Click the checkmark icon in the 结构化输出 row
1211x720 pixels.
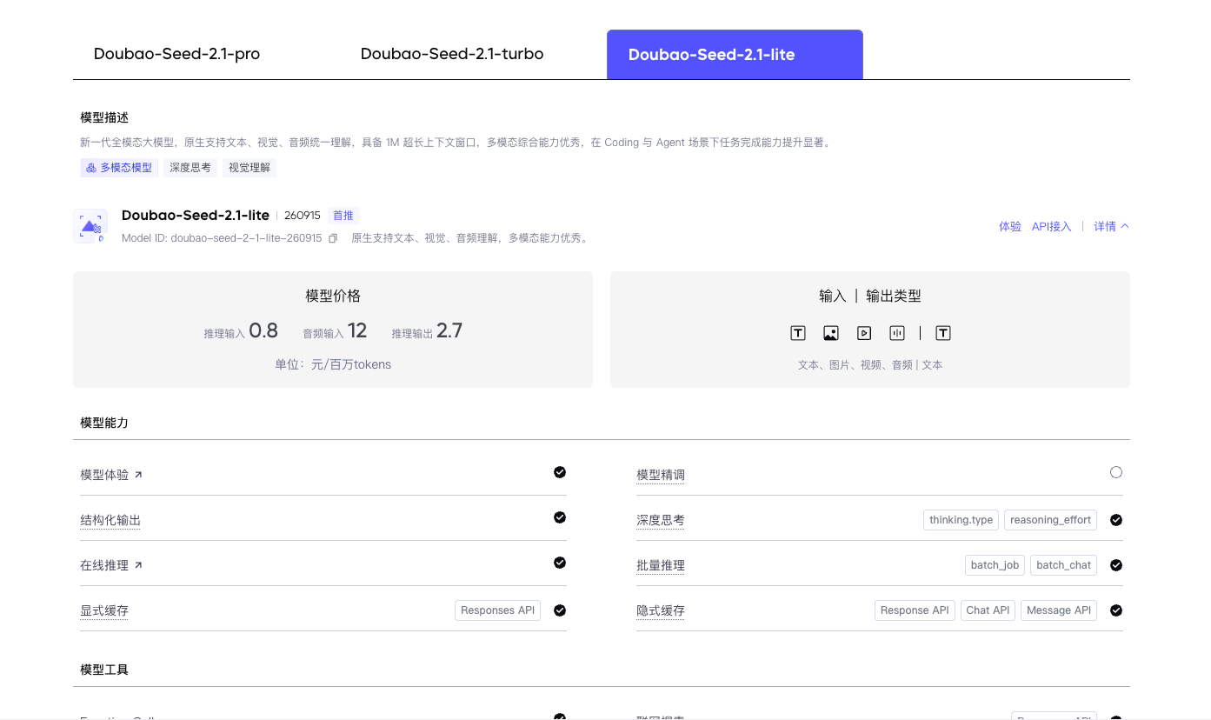click(560, 517)
